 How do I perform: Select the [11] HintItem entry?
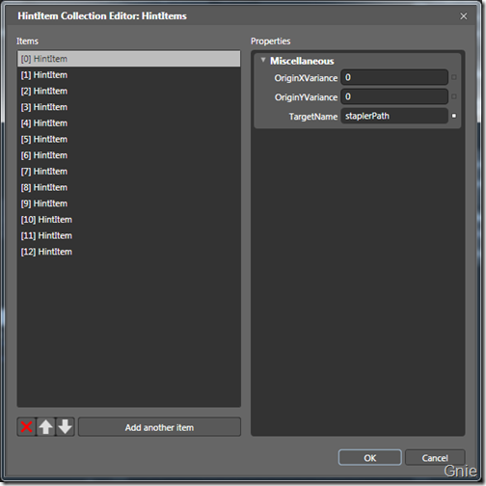pos(129,235)
